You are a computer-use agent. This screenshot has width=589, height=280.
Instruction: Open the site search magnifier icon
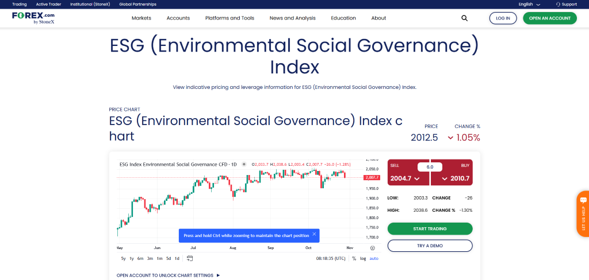(x=464, y=18)
